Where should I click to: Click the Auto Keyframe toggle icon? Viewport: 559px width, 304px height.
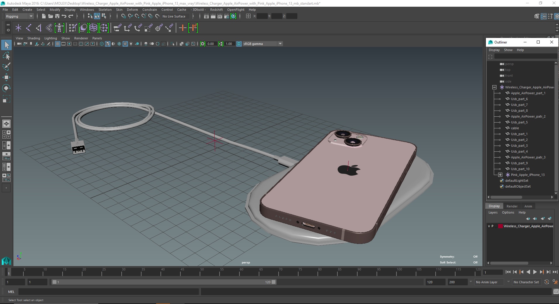click(x=547, y=282)
